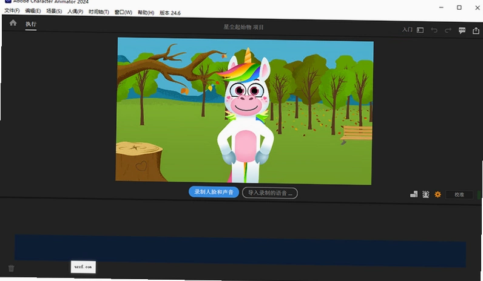Select the dark blue timeline track
This screenshot has height=281, width=483.
240,251
